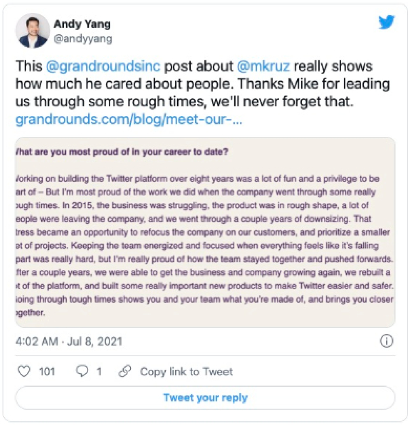
Task: Open the @andyyang handle link
Action: click(x=83, y=39)
